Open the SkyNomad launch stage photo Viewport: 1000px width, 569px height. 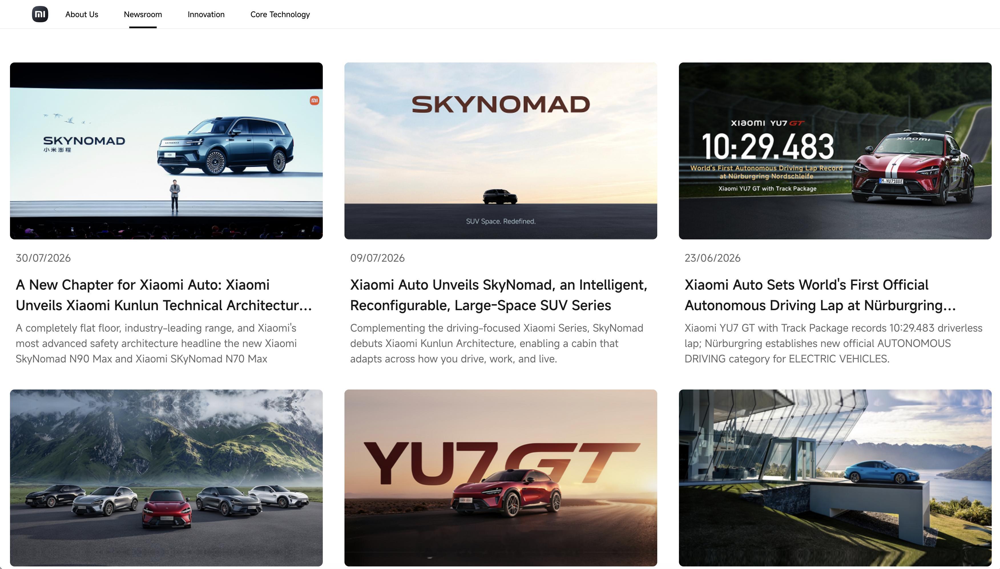click(166, 151)
